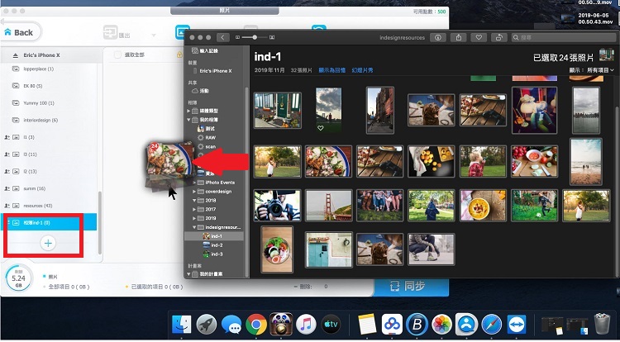Click the small-thumbnail icon beside zoom slider

[237, 37]
